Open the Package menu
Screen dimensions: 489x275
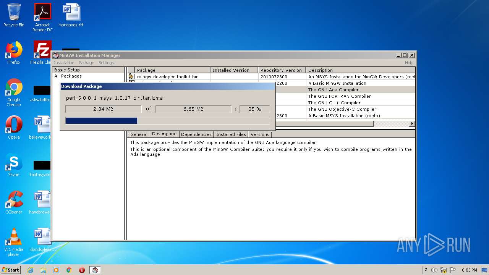(86, 63)
